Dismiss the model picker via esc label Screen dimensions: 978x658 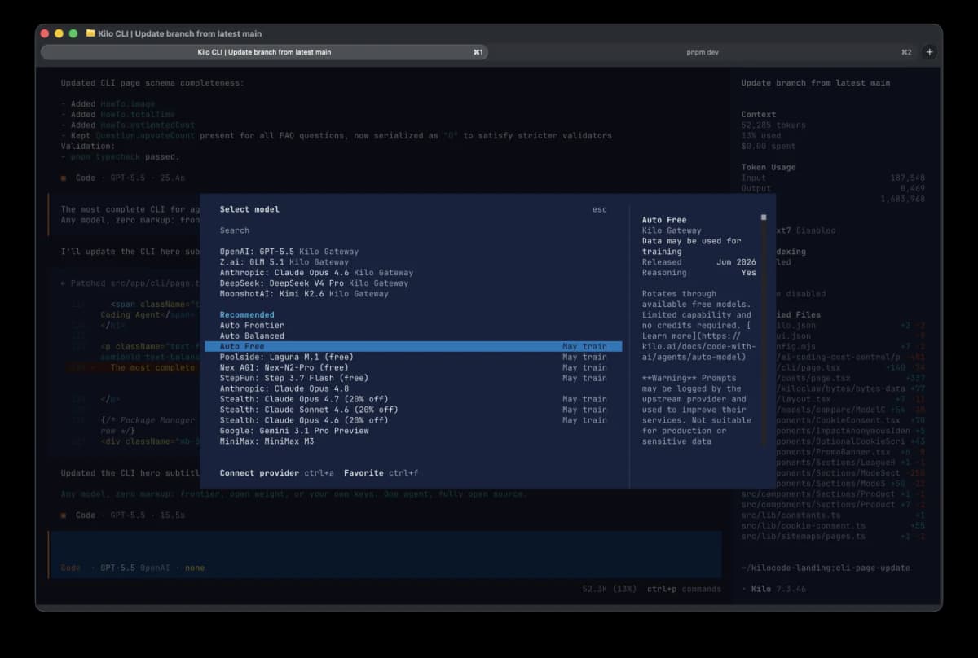600,209
